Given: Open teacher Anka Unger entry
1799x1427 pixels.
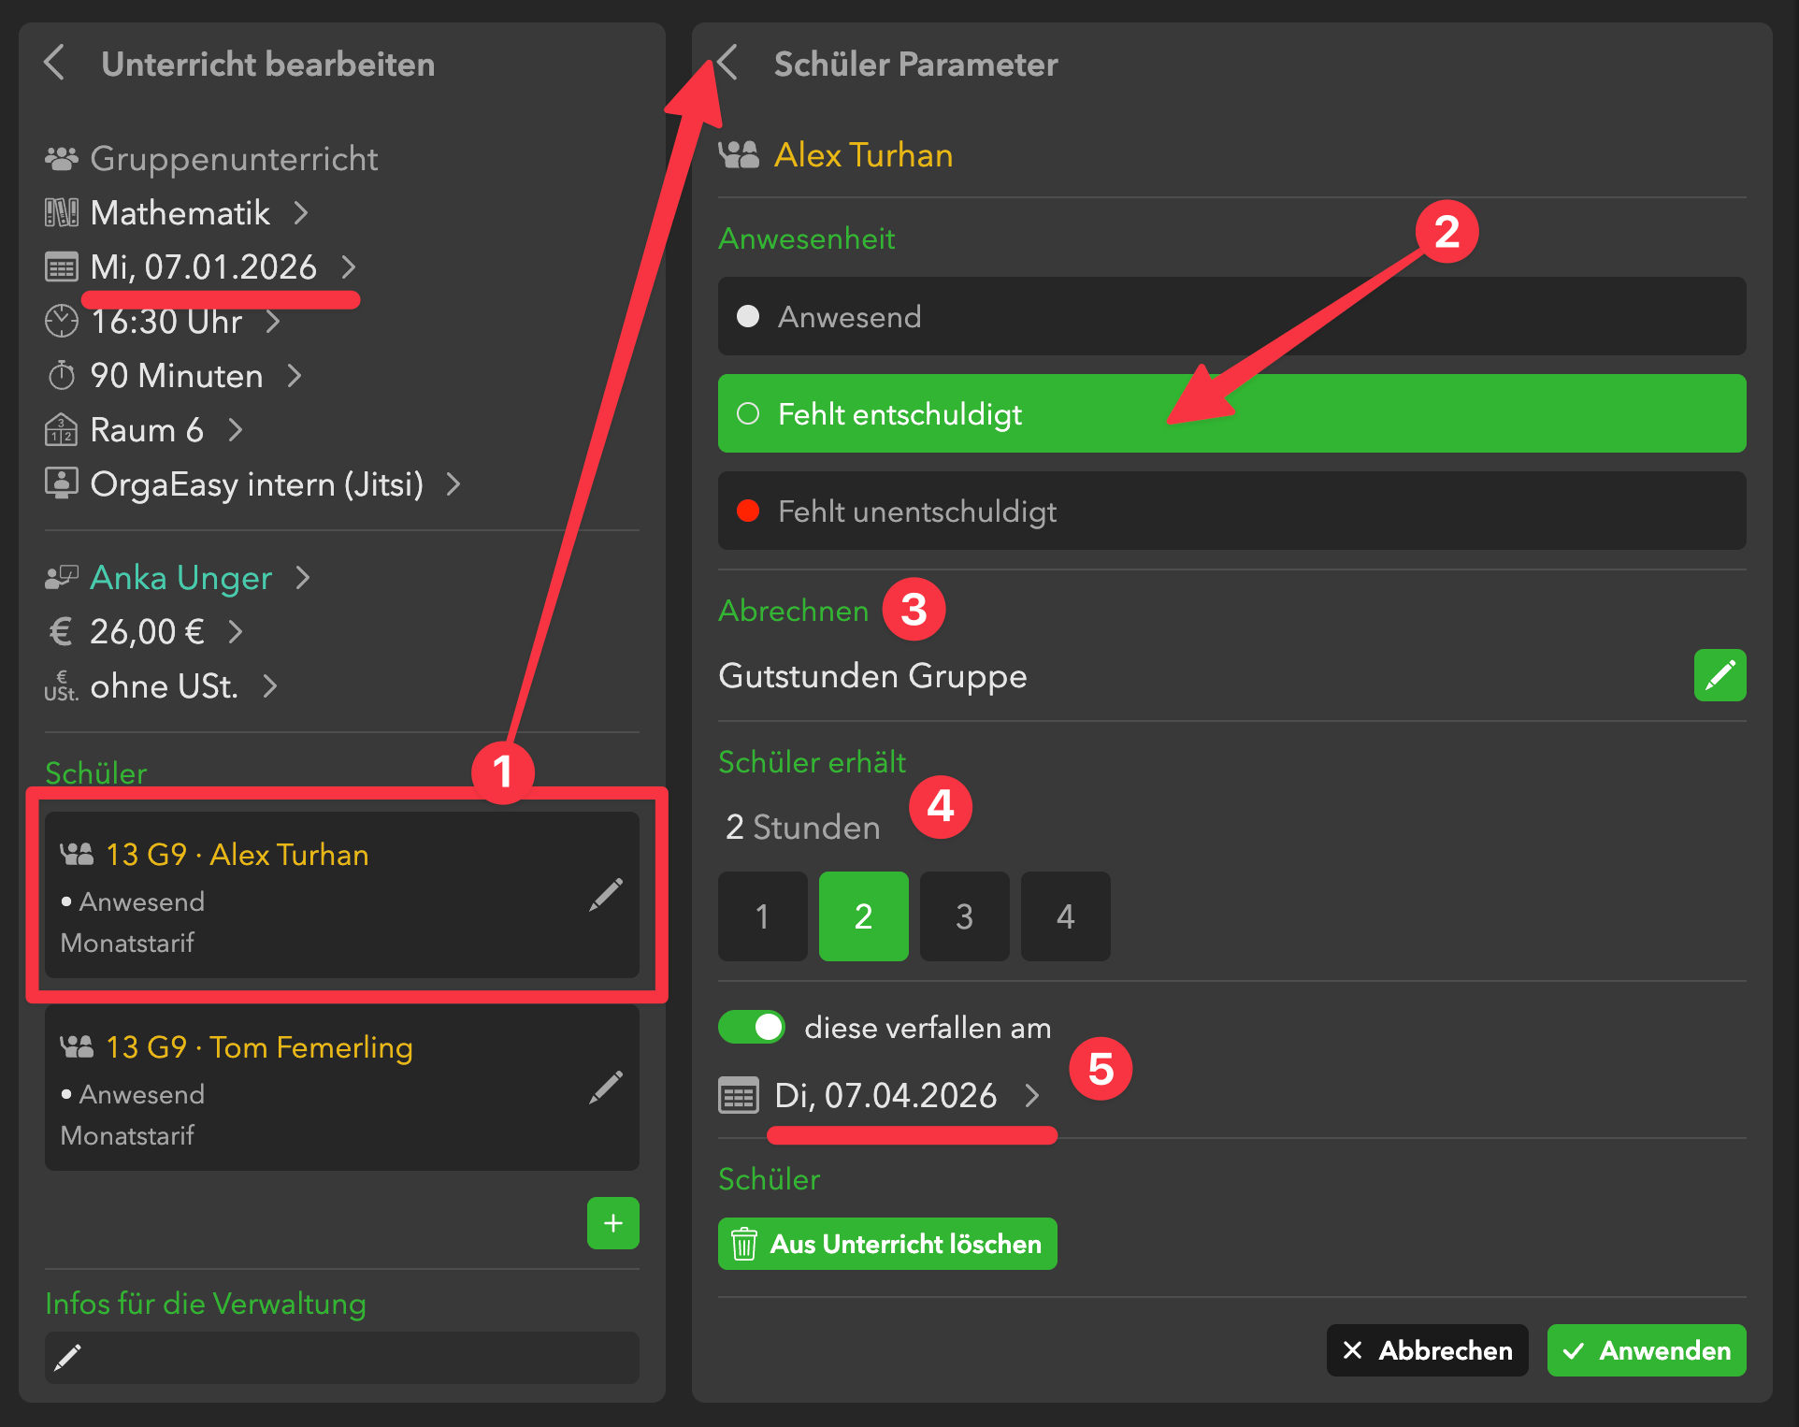Looking at the screenshot, I should coord(180,578).
